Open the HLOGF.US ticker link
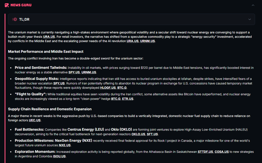 [x=108, y=88]
